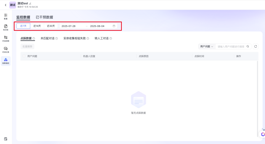Click the search magnifier icon

click(x=248, y=47)
